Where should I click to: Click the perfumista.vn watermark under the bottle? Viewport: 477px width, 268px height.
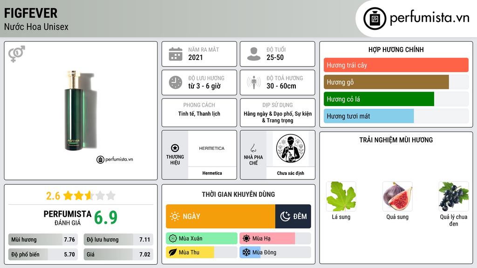pyautogui.click(x=115, y=159)
